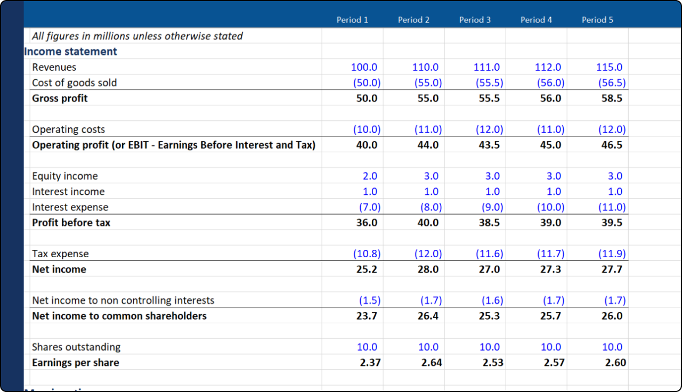
Task: Click Profit before tax in Period 2
Action: pyautogui.click(x=428, y=223)
